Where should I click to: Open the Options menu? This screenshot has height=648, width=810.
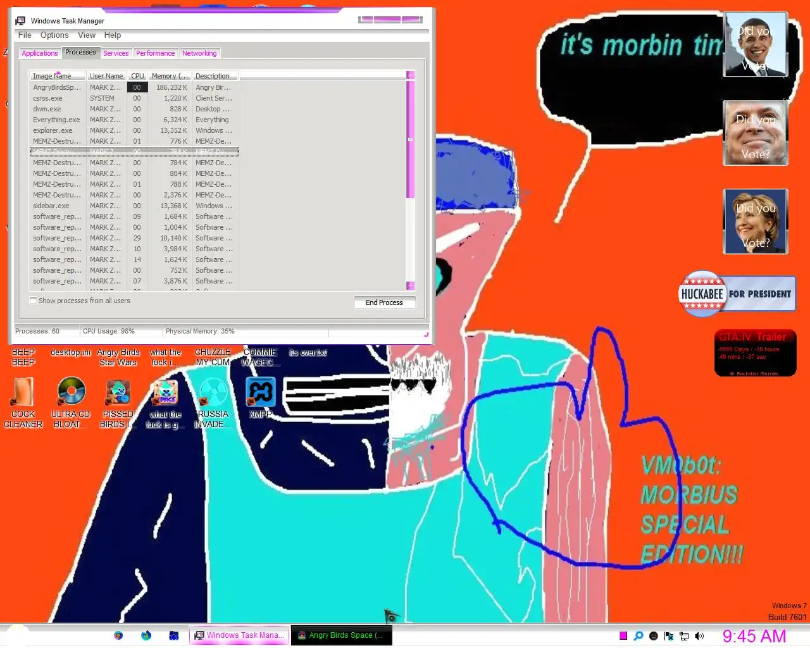(x=54, y=35)
